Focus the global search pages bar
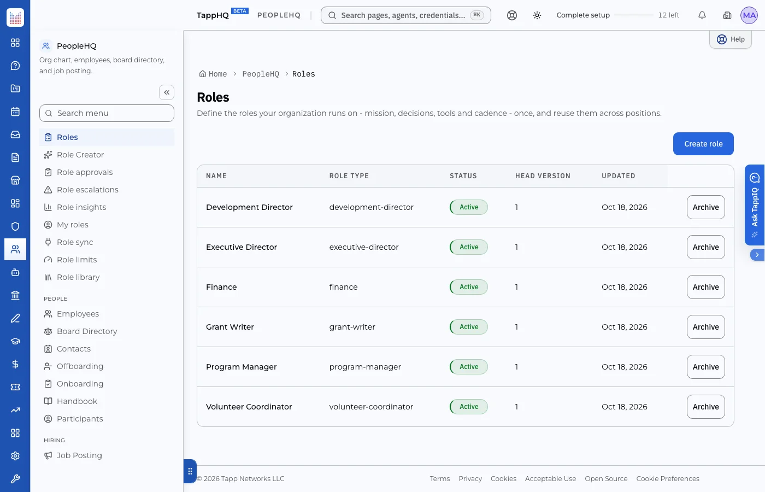This screenshot has height=492, width=765. [406, 15]
